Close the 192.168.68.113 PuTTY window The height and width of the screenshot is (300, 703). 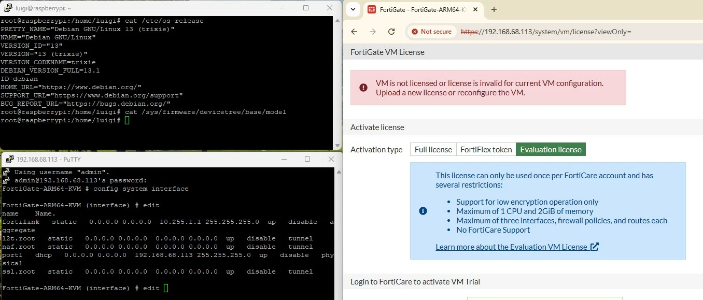click(x=330, y=159)
